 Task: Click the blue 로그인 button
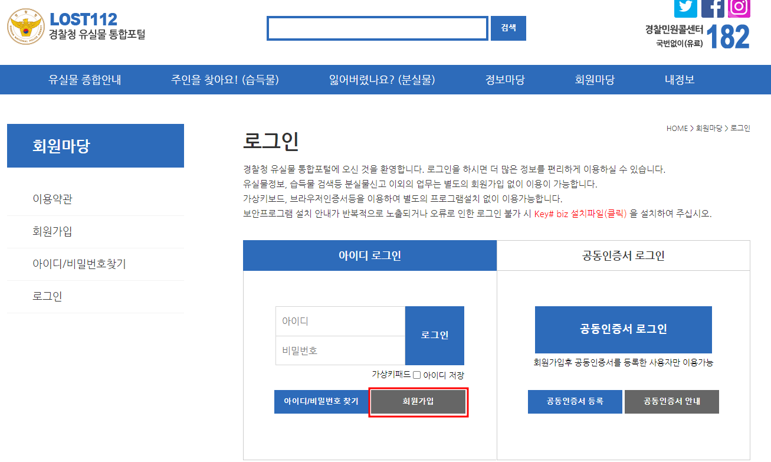(434, 335)
